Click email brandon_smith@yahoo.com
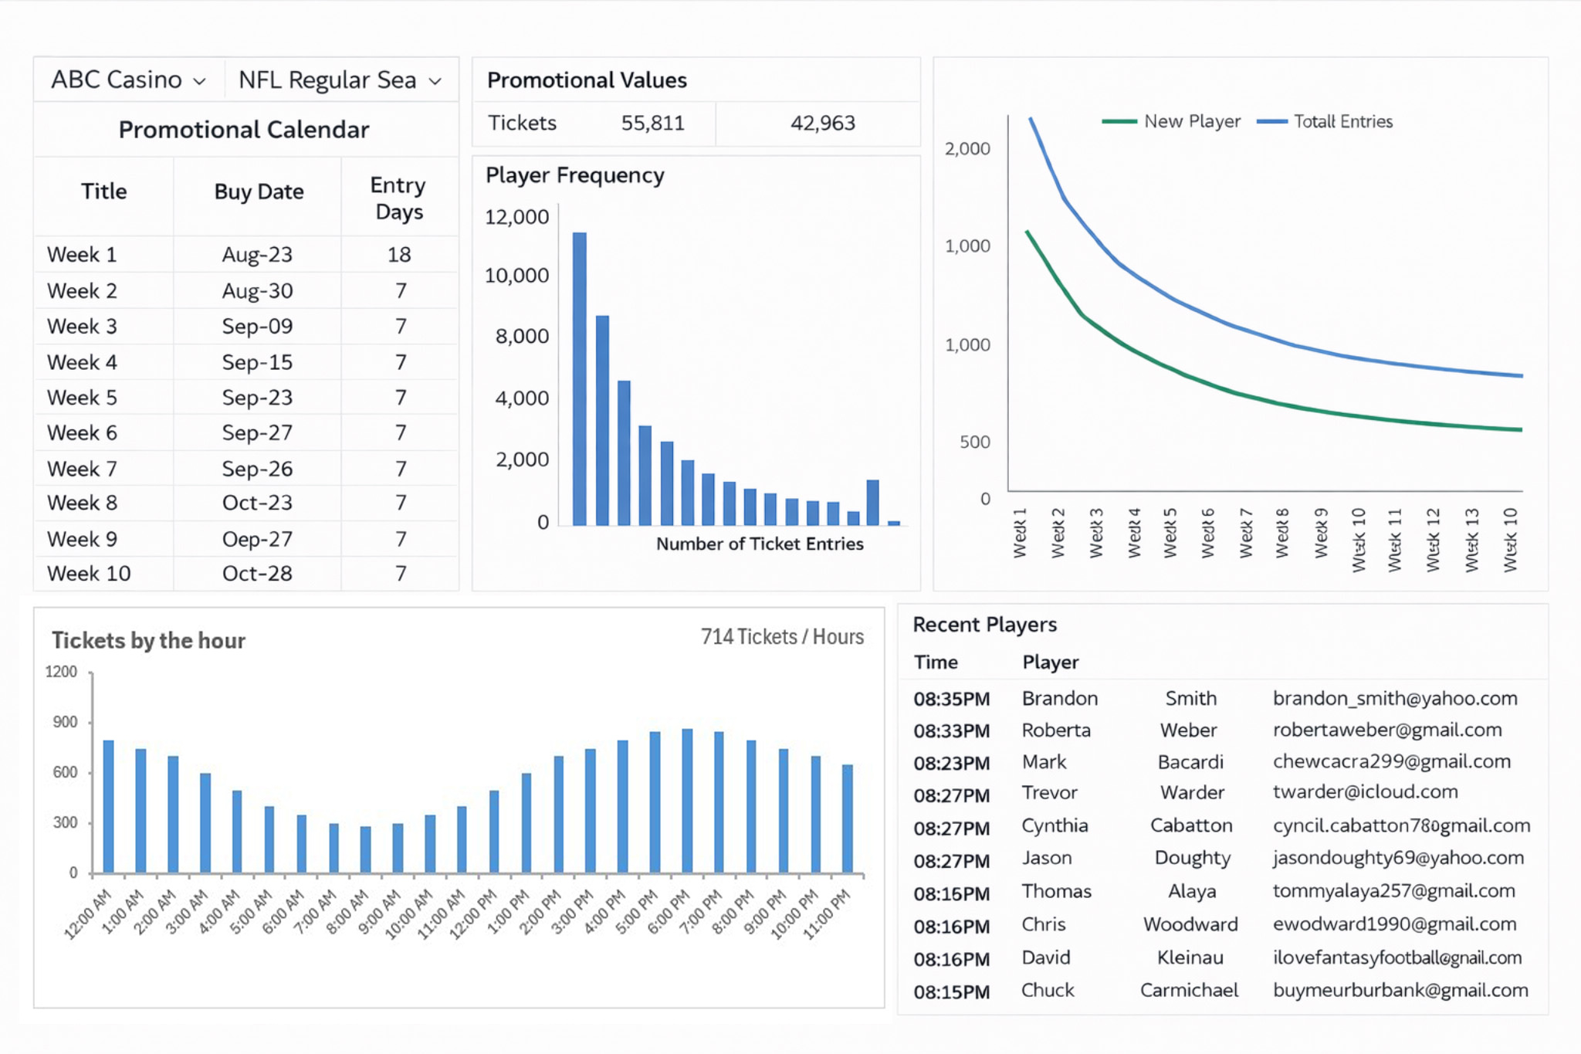The image size is (1581, 1054). pos(1394,698)
